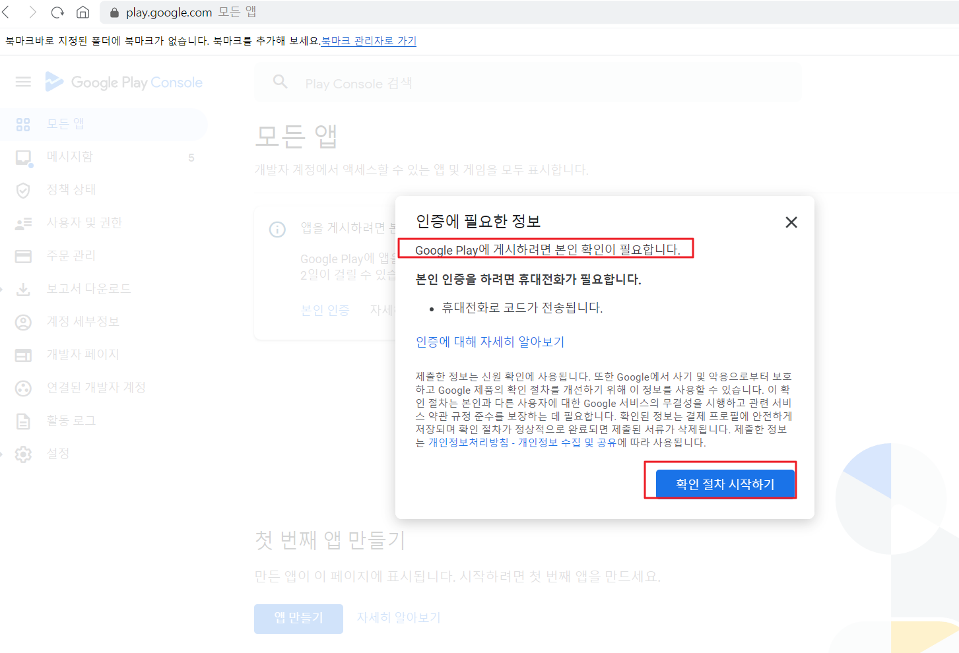Click the 연결된 개발자 계정 icon
The width and height of the screenshot is (959, 653).
23,388
